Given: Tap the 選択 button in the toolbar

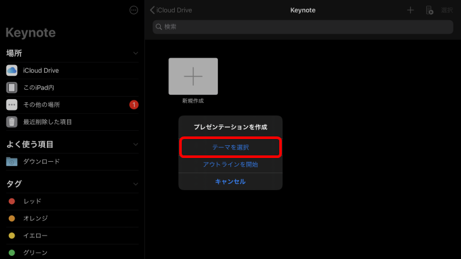Looking at the screenshot, I should tap(447, 10).
